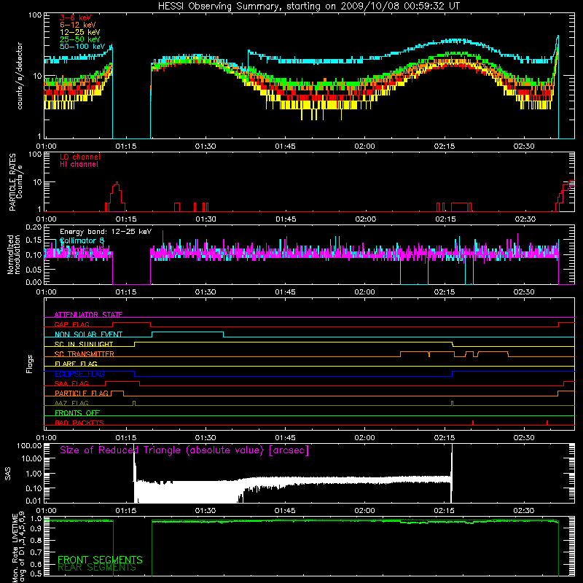Click the particle rate peak reaching 10 counts/s
Screen dimensions: 583x583
coord(117,184)
